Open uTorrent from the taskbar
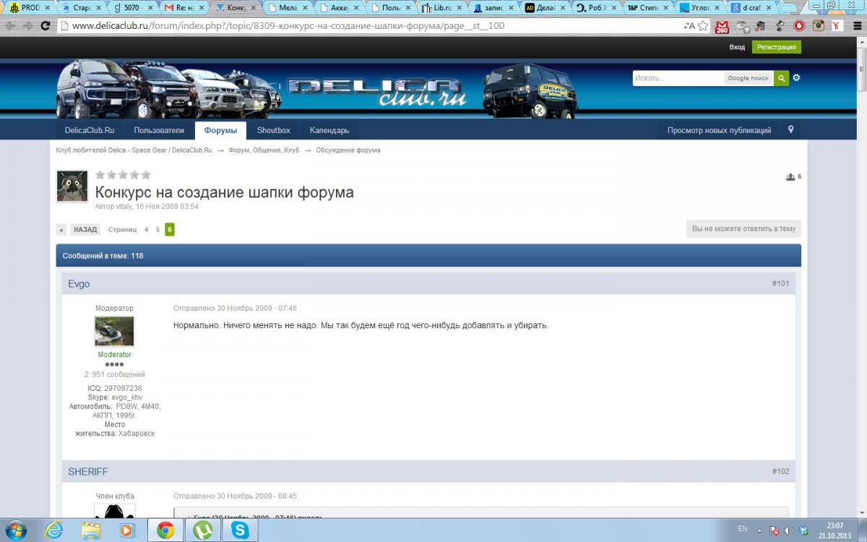This screenshot has width=867, height=542. click(203, 530)
